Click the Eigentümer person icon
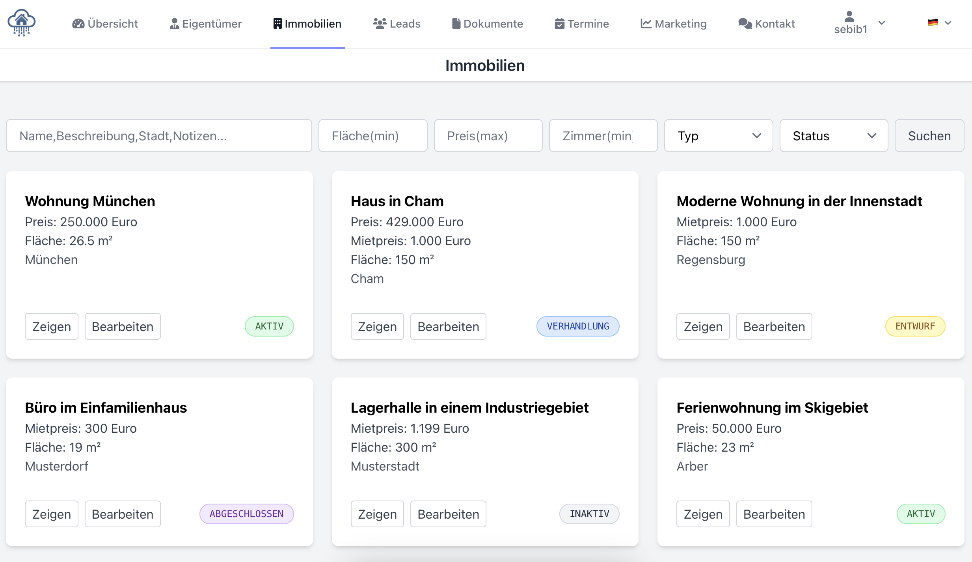The width and height of the screenshot is (972, 562). click(174, 24)
